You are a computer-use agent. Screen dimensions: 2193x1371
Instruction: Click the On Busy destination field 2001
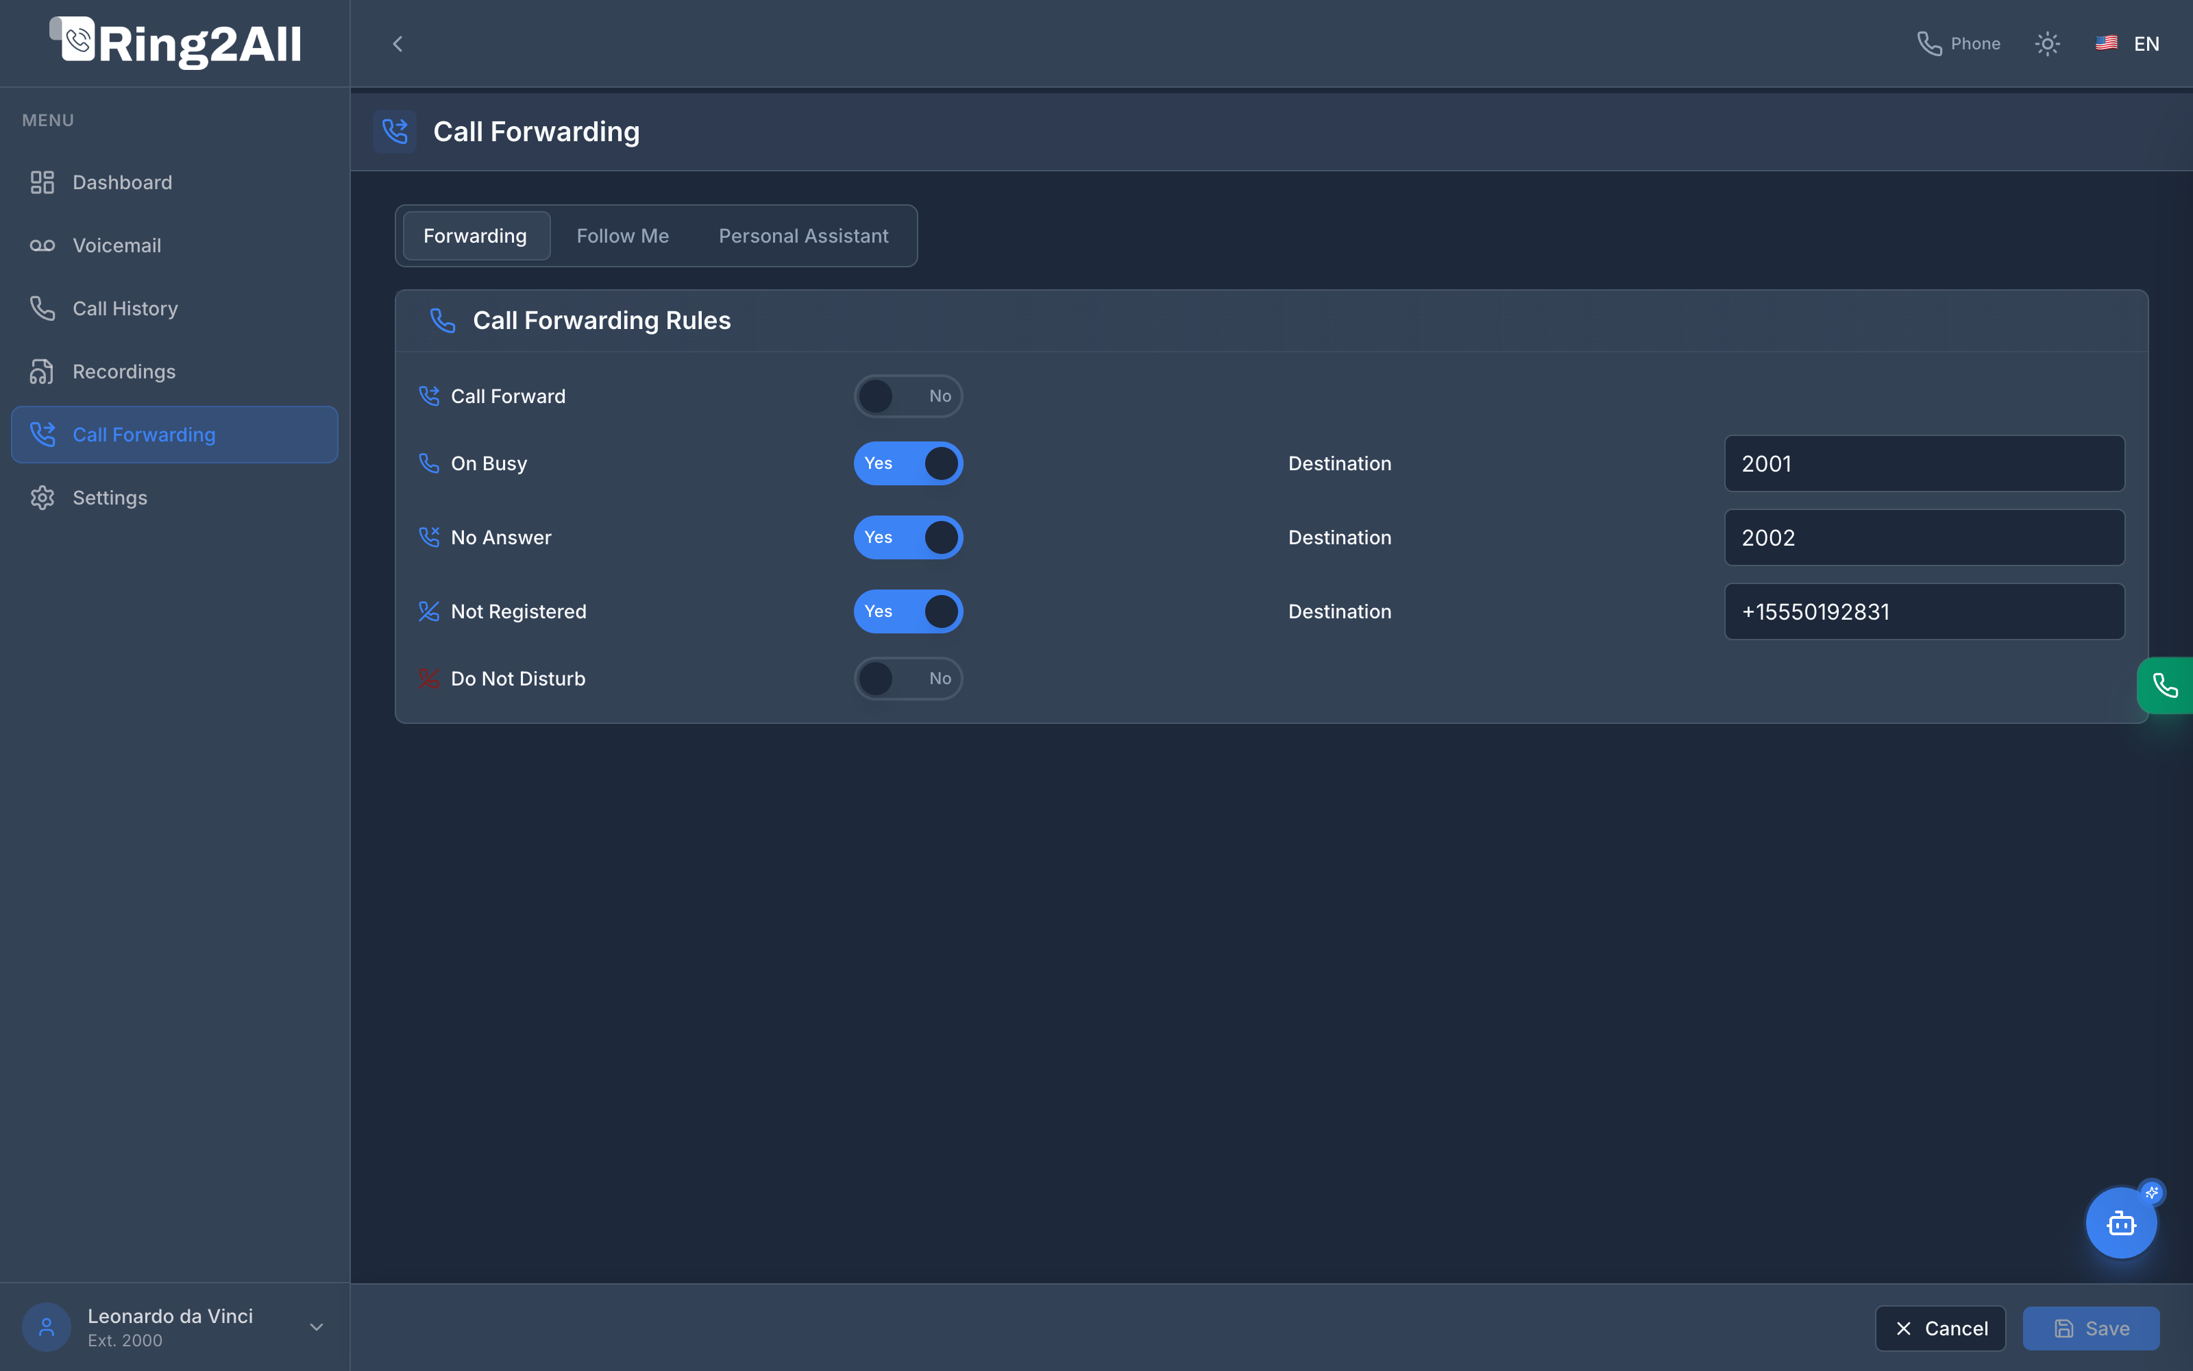point(1924,463)
